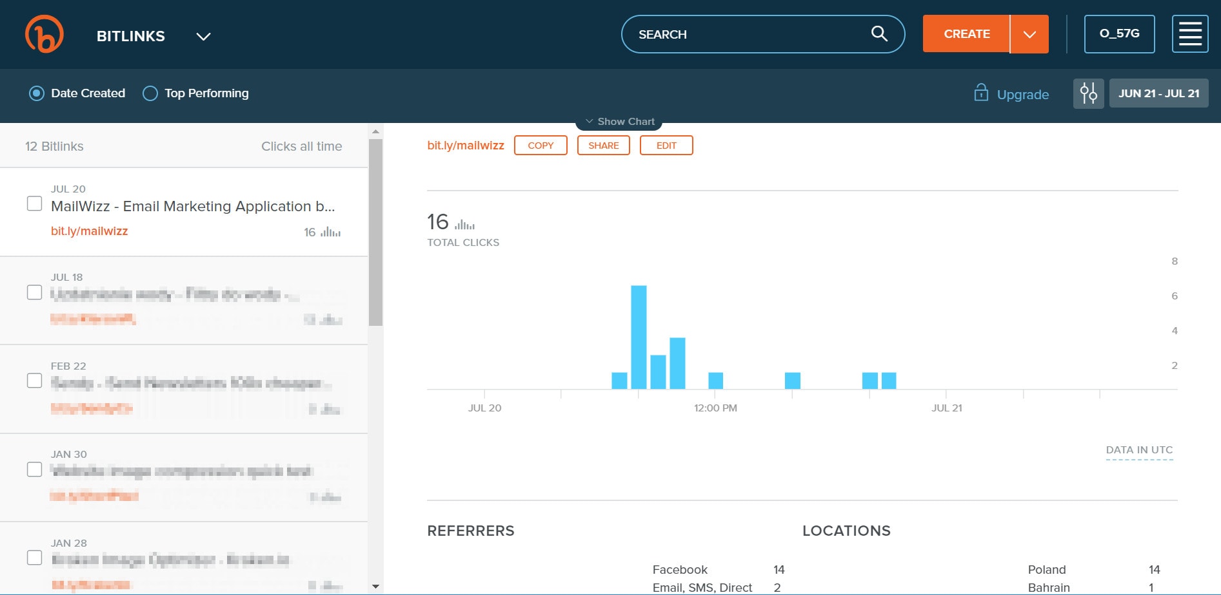Click the DATA IN UTC link

pos(1139,450)
